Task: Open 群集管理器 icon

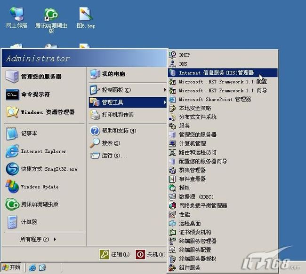Action: tap(172, 170)
